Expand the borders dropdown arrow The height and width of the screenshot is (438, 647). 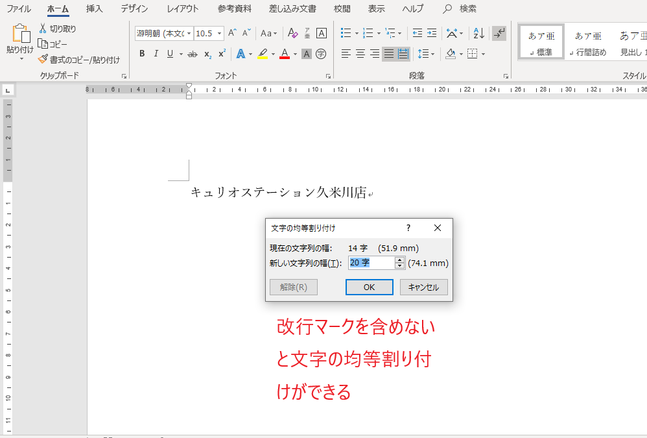tap(483, 54)
